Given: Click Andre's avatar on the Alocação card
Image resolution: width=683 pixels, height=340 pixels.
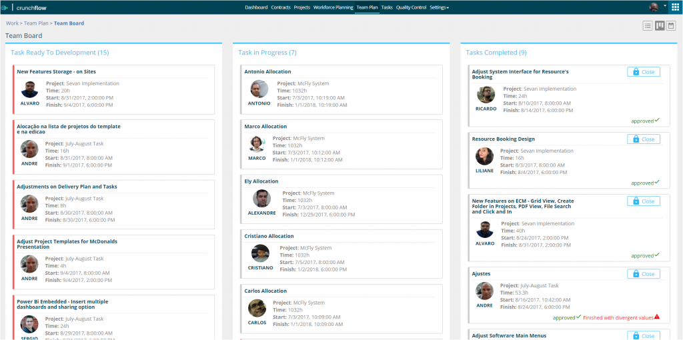Looking at the screenshot, I should tap(29, 150).
